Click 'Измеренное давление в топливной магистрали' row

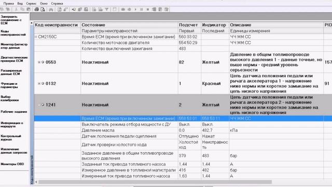click(x=183, y=170)
